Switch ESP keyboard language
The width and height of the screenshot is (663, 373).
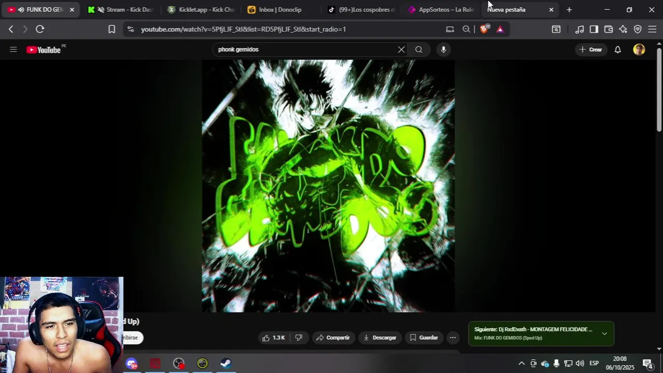pyautogui.click(x=594, y=364)
